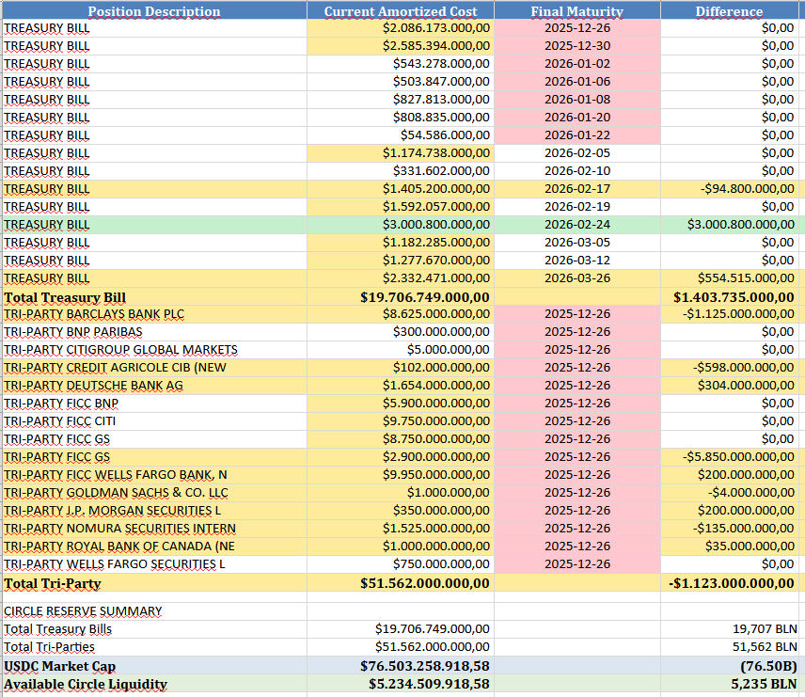The image size is (805, 697).
Task: Click TRI-PARTY CITIGROUP GLOBAL MARKETS cell
Action: tap(154, 350)
